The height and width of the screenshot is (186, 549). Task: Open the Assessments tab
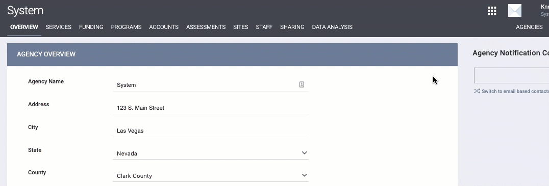pos(206,27)
